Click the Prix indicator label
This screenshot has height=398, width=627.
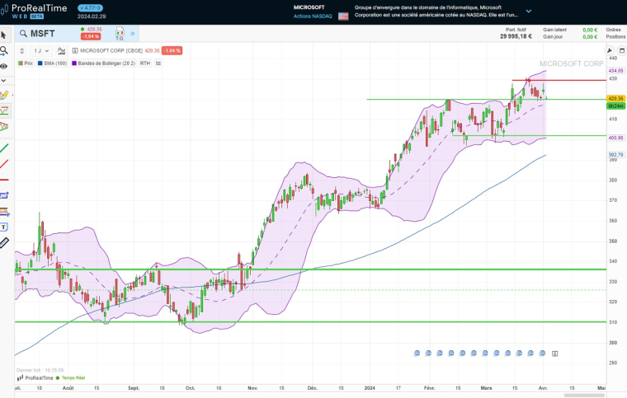[26, 63]
